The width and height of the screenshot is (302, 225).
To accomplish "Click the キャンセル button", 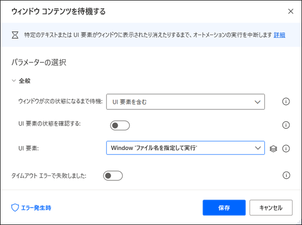I will click(x=271, y=208).
